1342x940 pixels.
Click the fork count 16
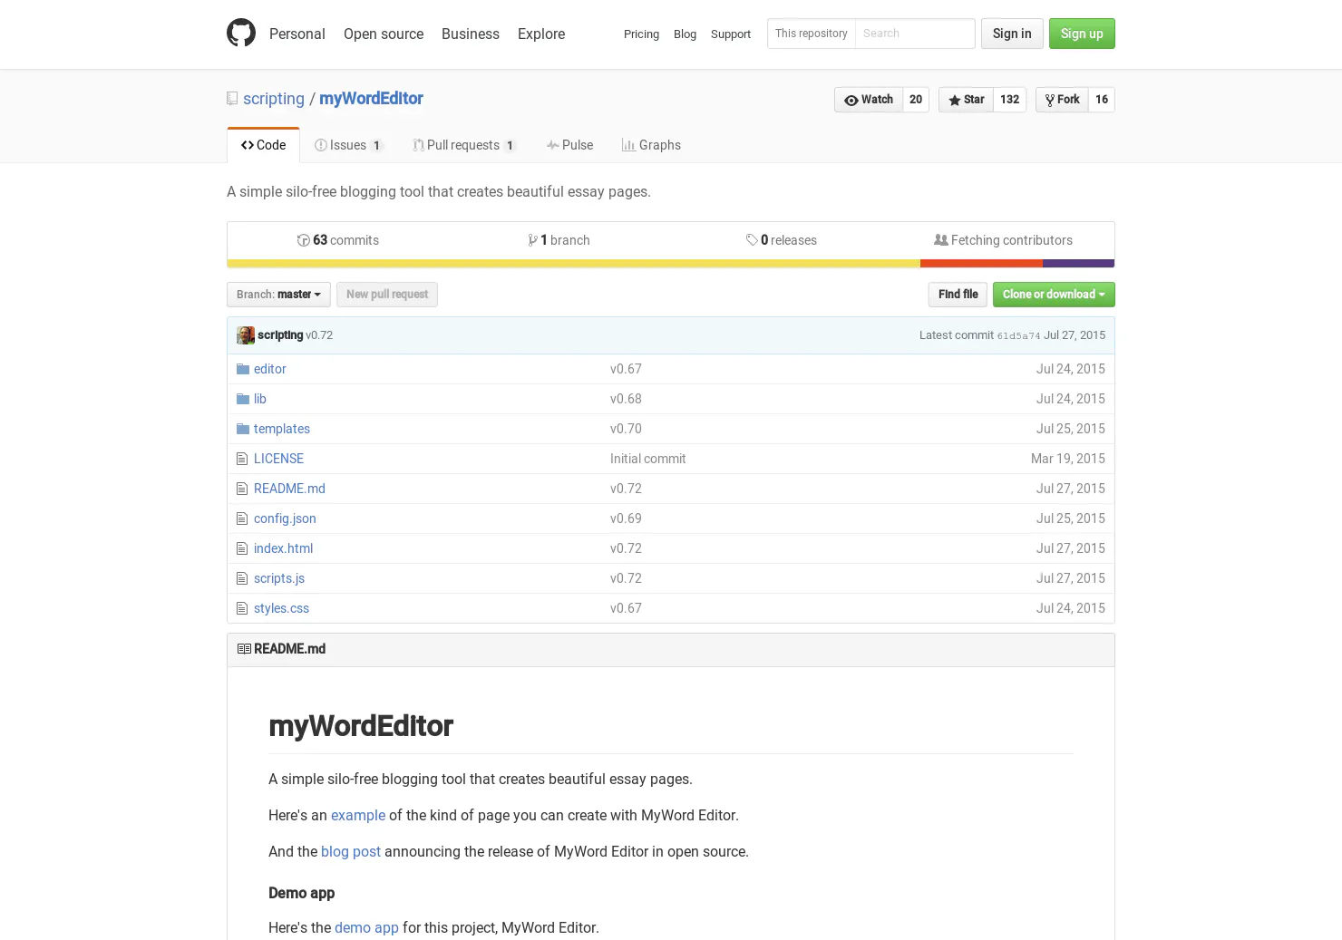[x=1102, y=100]
